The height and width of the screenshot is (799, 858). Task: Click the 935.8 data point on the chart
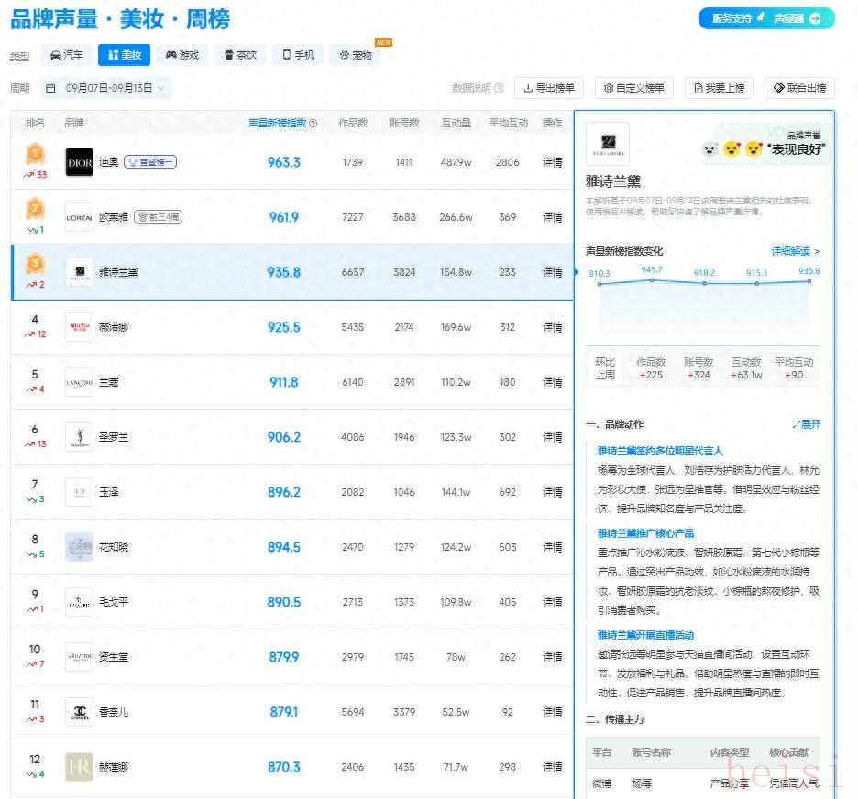809,281
